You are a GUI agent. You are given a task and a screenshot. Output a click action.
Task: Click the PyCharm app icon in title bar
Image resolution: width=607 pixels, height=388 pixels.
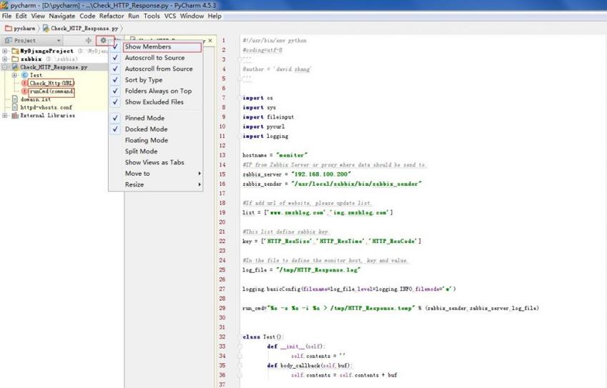4,5
